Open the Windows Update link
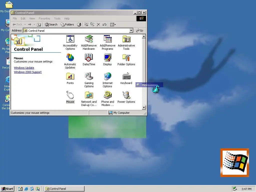The width and height of the screenshot is (256, 192). [24, 68]
